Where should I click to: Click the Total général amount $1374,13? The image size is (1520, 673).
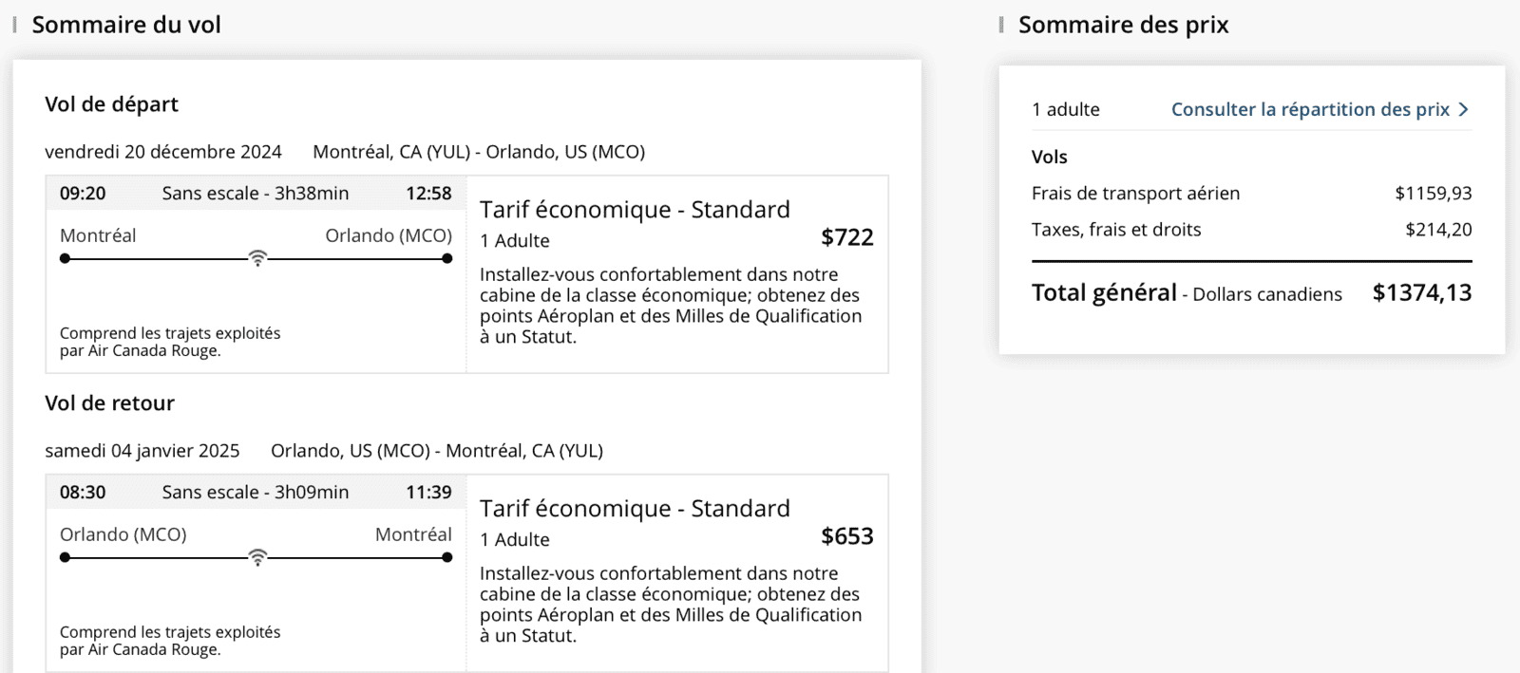click(1420, 292)
